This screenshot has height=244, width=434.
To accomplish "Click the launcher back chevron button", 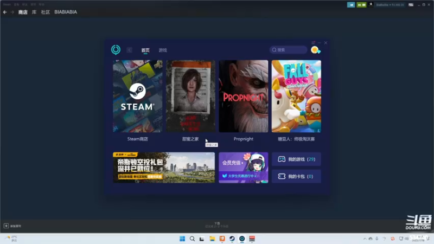I will click(129, 50).
